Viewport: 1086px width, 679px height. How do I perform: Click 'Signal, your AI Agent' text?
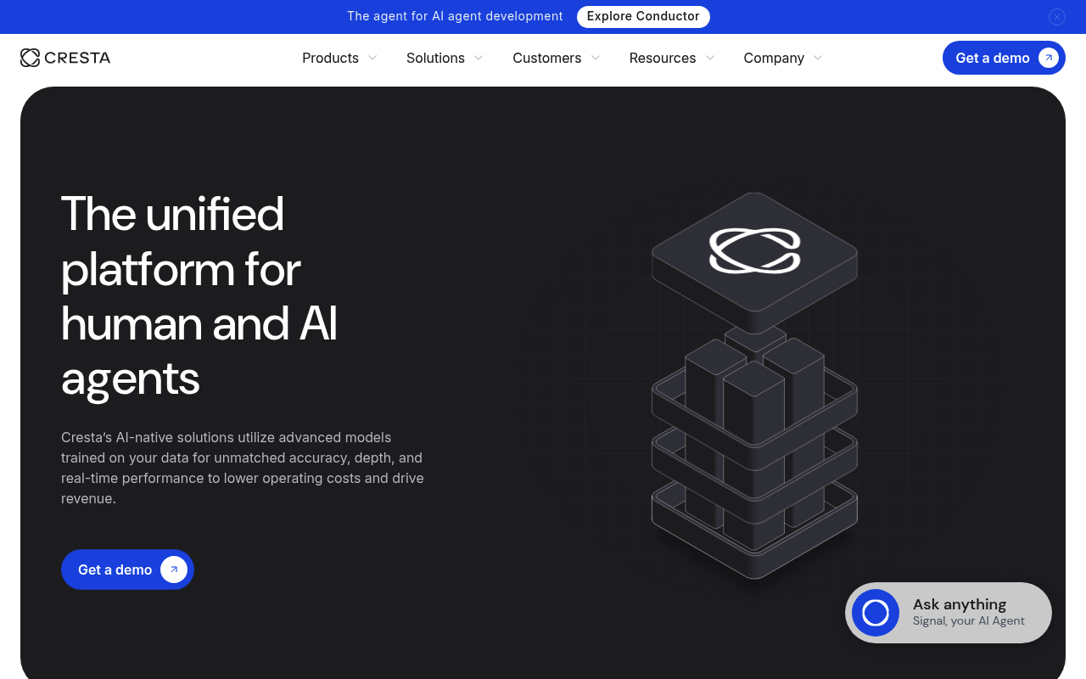969,621
